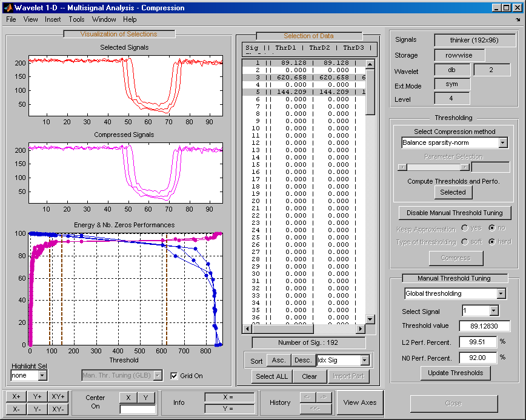Click the Parameter Selection slider
Screen dimensions: 526x420
pos(433,167)
